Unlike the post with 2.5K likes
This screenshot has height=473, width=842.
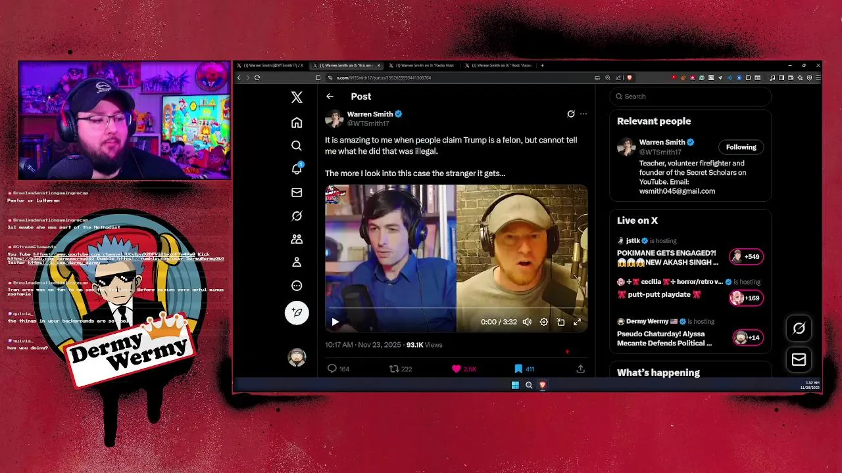point(463,369)
